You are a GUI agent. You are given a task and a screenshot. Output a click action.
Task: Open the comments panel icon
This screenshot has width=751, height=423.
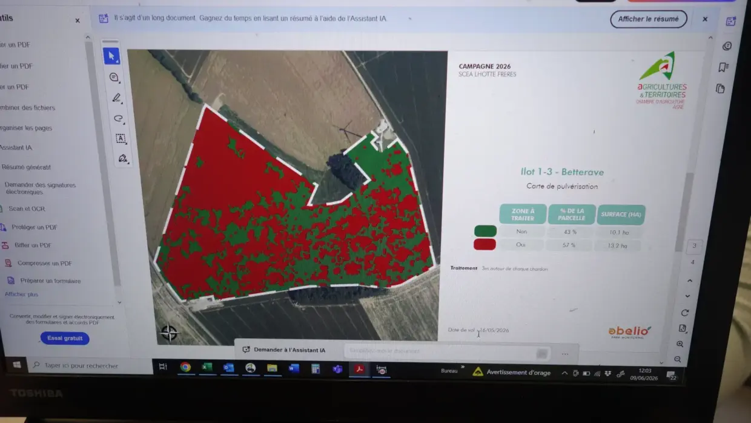727,46
